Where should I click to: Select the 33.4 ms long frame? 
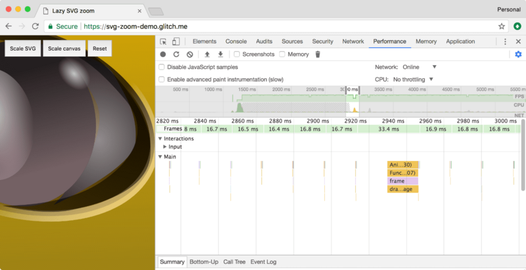click(389, 129)
